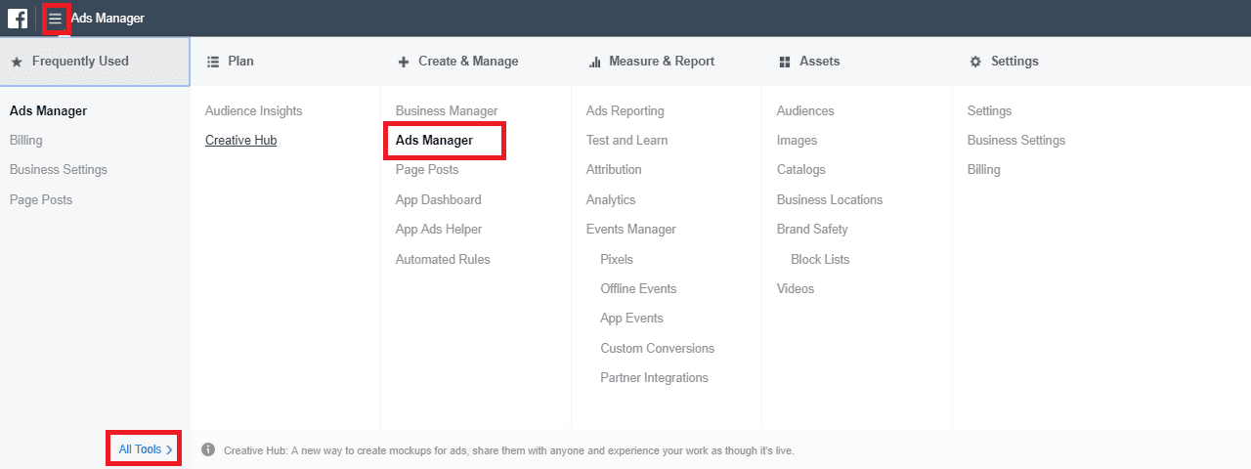Open Audience Insights
The width and height of the screenshot is (1251, 469).
pos(254,110)
